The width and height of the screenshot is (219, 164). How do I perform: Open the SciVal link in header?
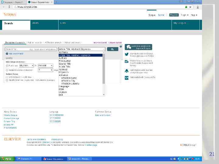pos(161,15)
